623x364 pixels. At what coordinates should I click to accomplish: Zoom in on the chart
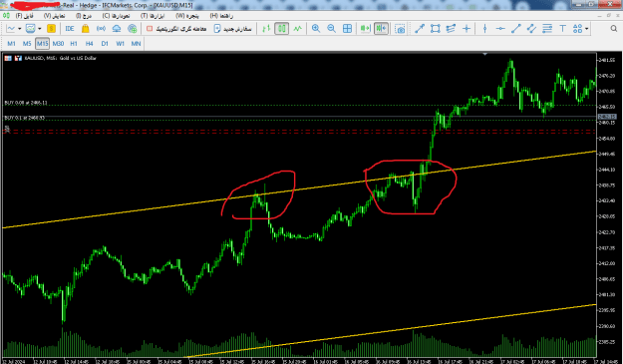tap(316, 29)
